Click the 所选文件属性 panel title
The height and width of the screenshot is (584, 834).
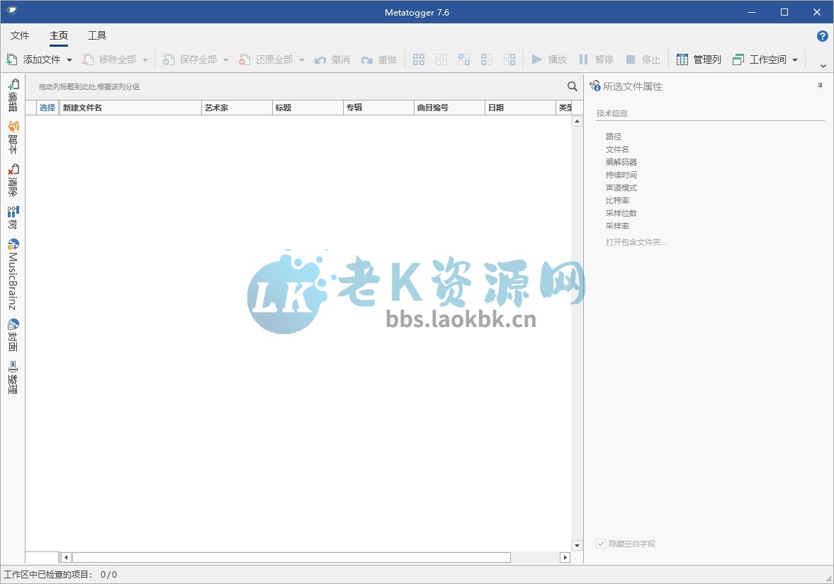(633, 86)
